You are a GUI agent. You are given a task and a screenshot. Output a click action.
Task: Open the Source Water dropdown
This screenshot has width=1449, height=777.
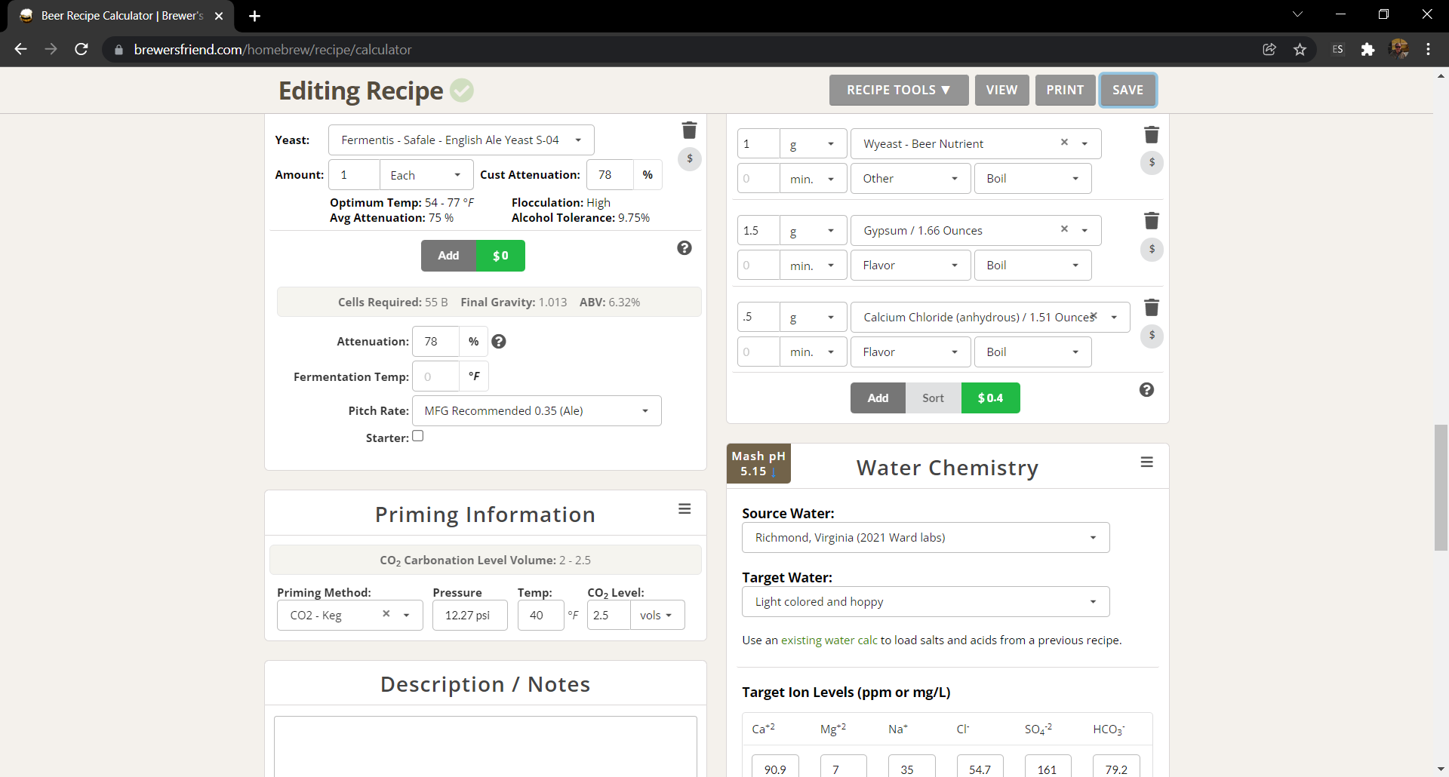925,538
